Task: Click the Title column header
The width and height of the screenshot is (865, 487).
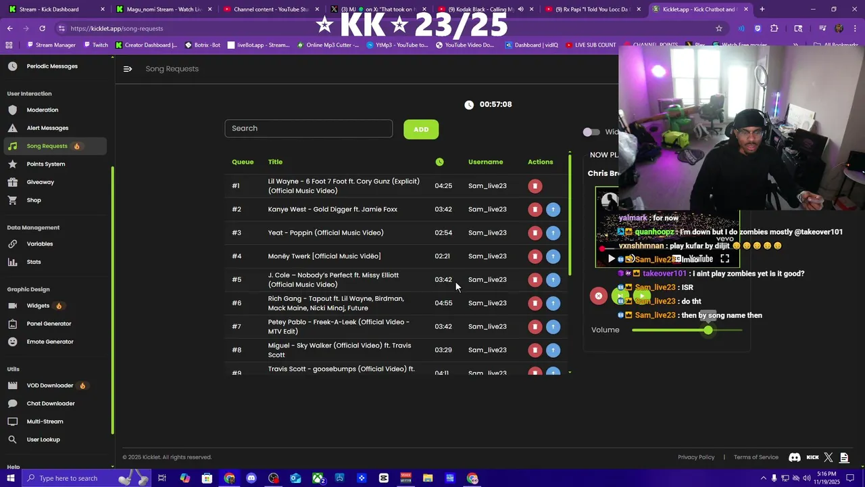Action: click(x=275, y=162)
